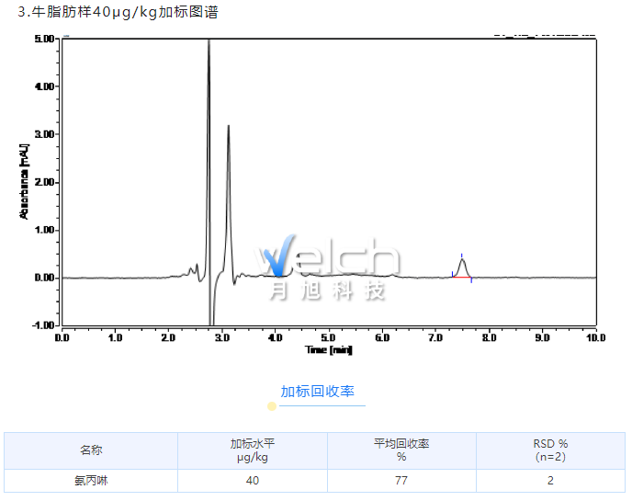632x501 pixels.
Task: Click the integrated peak near 7.5 min
Action: point(462,266)
